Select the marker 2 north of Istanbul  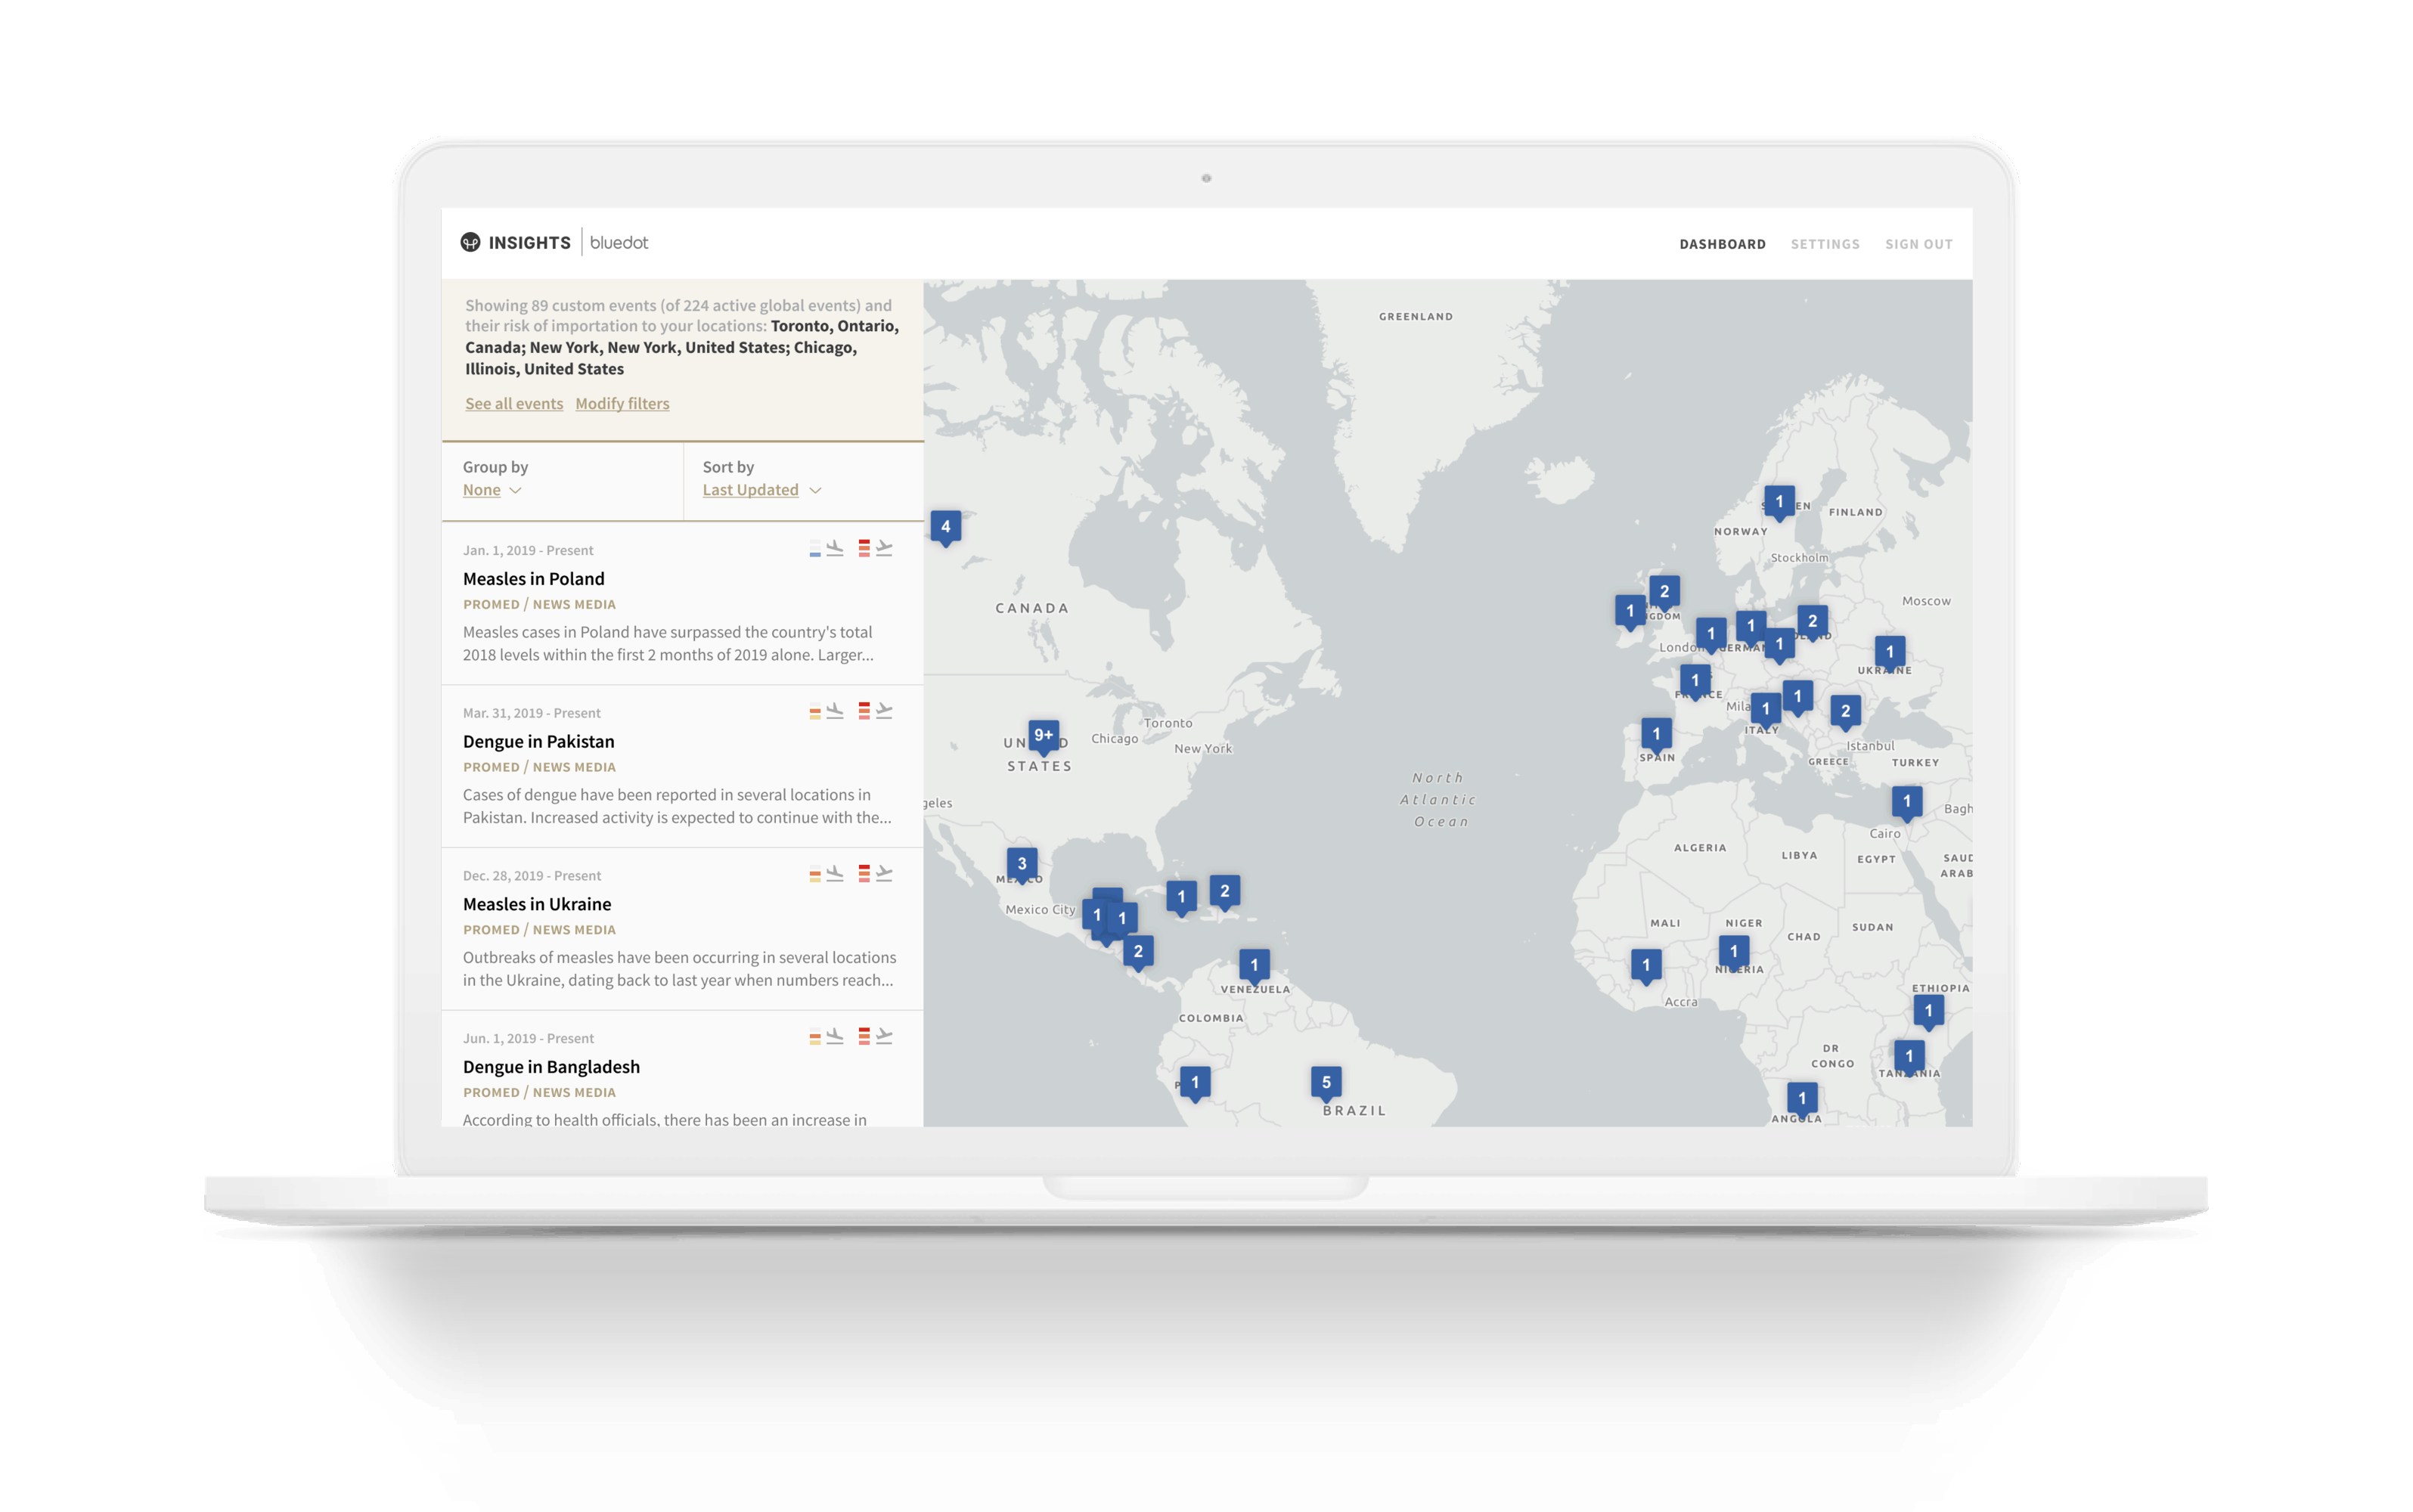point(1846,713)
